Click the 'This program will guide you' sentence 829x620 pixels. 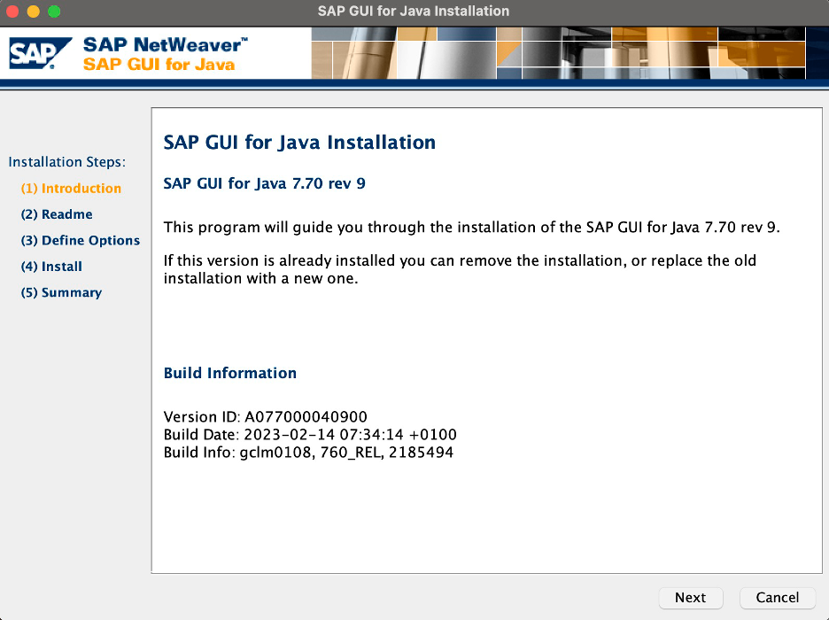tap(471, 228)
